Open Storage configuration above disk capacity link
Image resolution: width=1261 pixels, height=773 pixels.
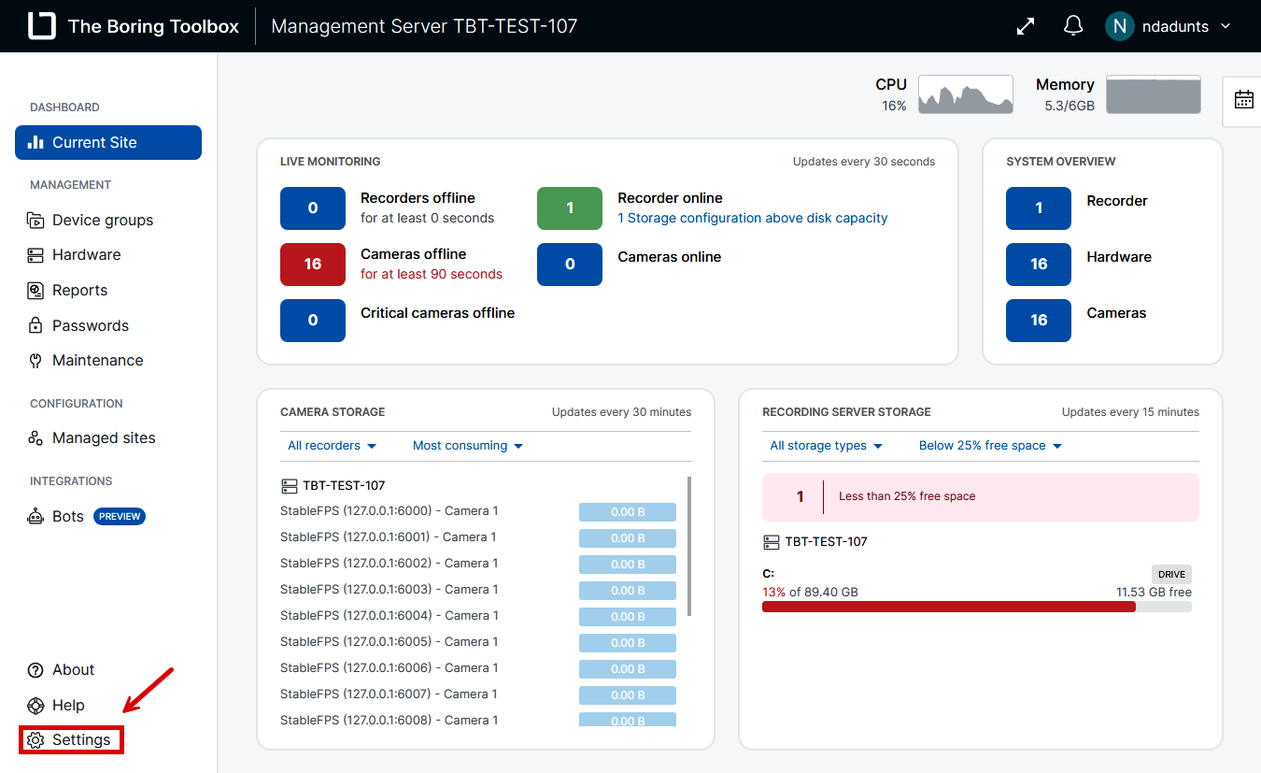pos(752,218)
